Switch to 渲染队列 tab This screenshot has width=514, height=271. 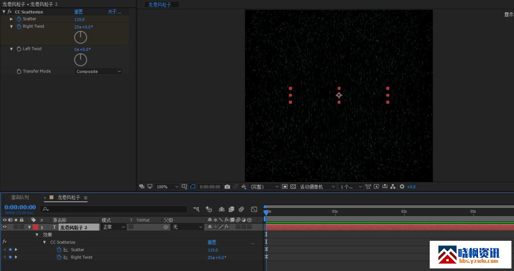coord(20,197)
